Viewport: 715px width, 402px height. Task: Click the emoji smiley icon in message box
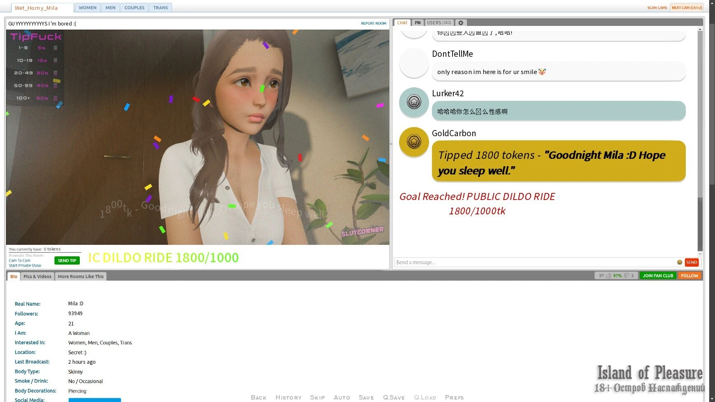pyautogui.click(x=679, y=263)
